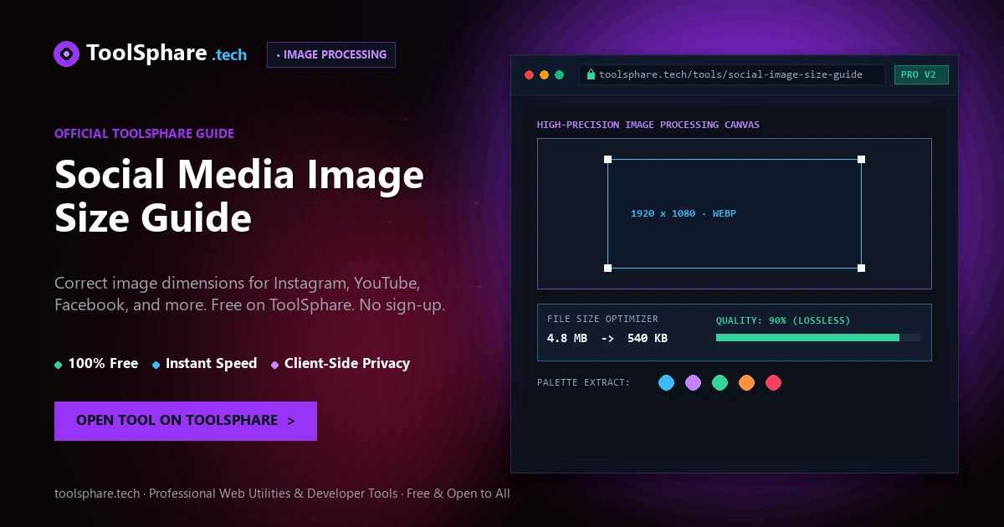Pick the red palette swatch
Viewport: 1004px width, 527px height.
point(773,382)
